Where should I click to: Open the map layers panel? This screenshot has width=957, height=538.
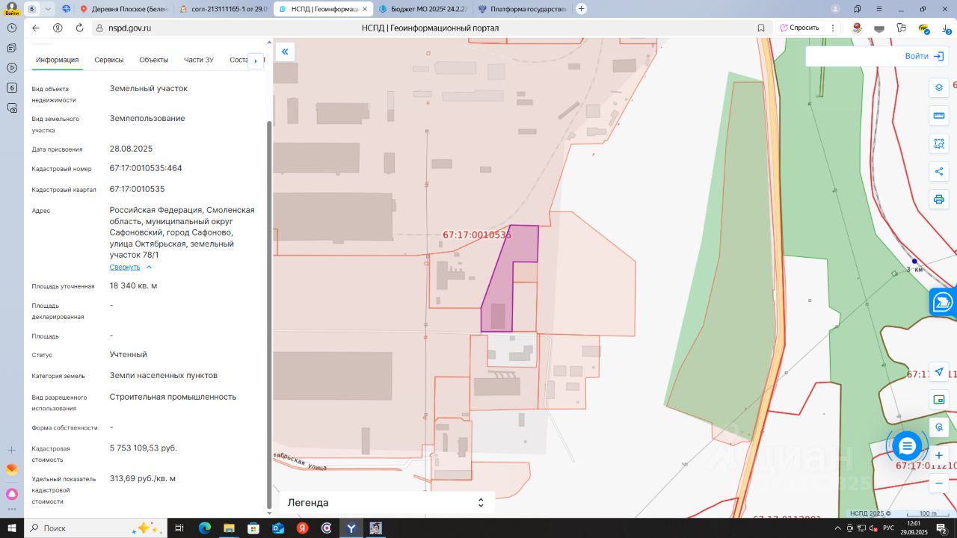coord(939,87)
